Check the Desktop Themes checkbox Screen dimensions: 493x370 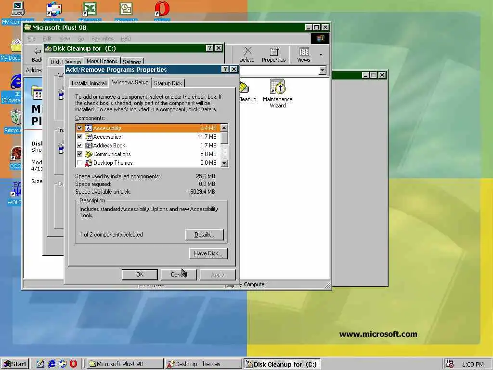[79, 163]
